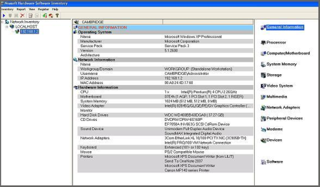Open the Report menu

(x=21, y=10)
